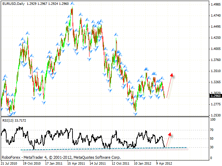222x166 pixels.
Task: Click the fractal arrow below the lowest January 2012 low
Action: [x=136, y=113]
